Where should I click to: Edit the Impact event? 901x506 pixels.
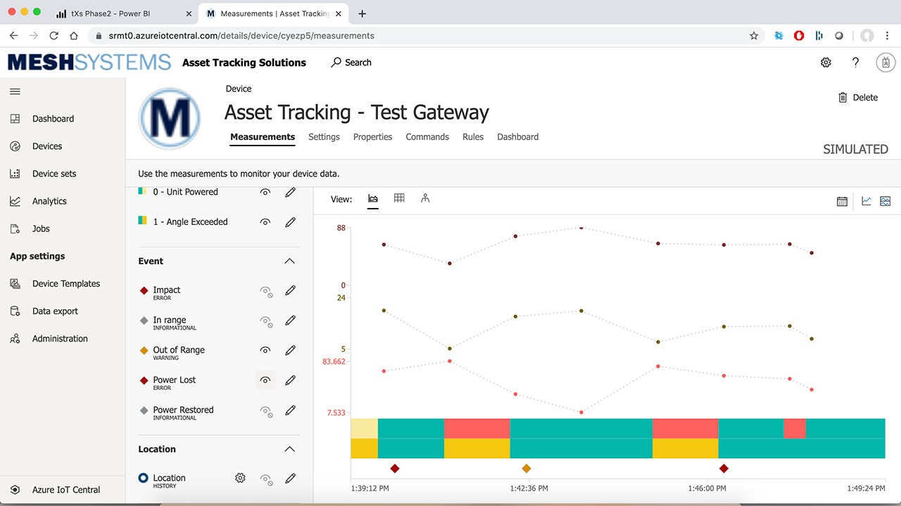click(x=290, y=290)
